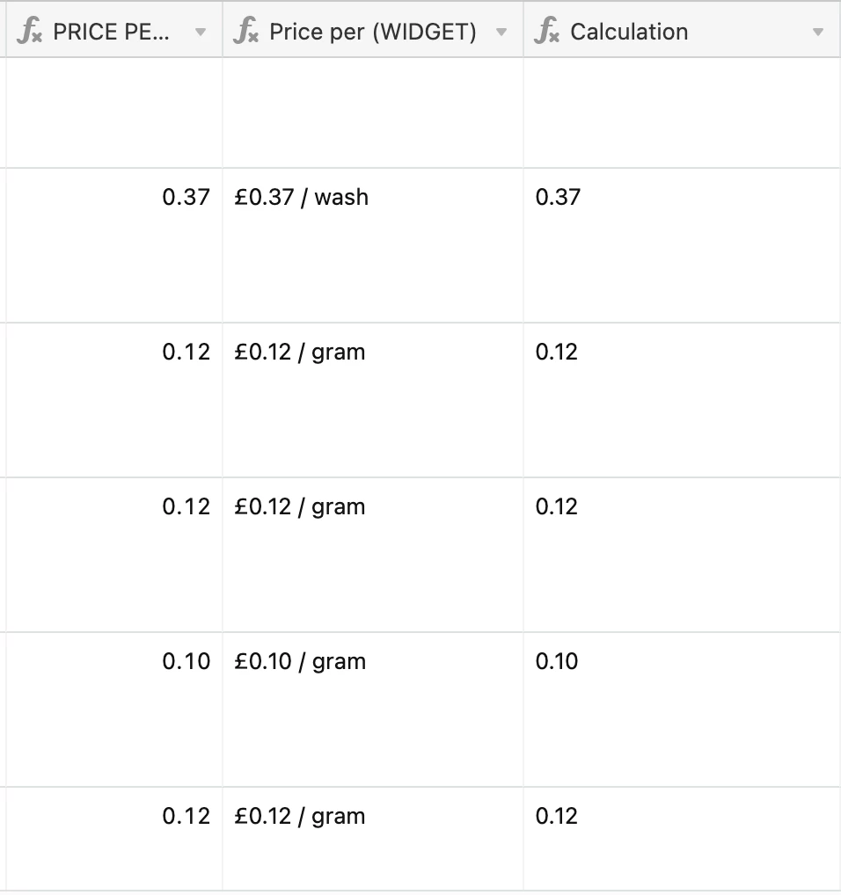Select the Price per (WIDGET) header label

[x=373, y=32]
